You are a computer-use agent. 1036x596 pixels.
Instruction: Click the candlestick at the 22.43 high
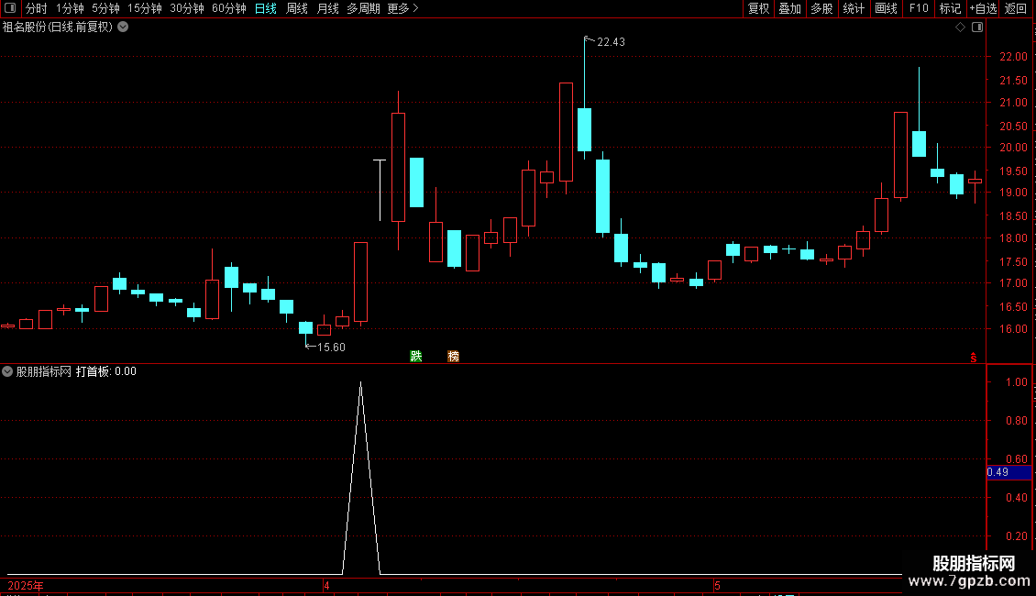(x=584, y=129)
